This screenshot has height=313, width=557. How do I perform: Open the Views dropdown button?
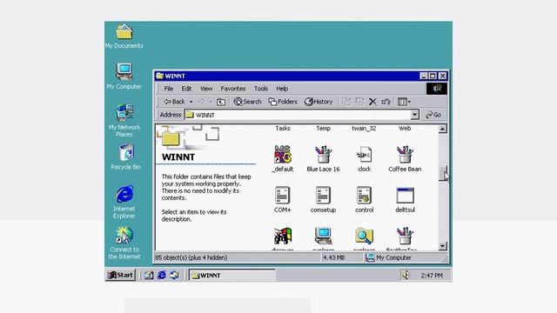click(x=404, y=103)
